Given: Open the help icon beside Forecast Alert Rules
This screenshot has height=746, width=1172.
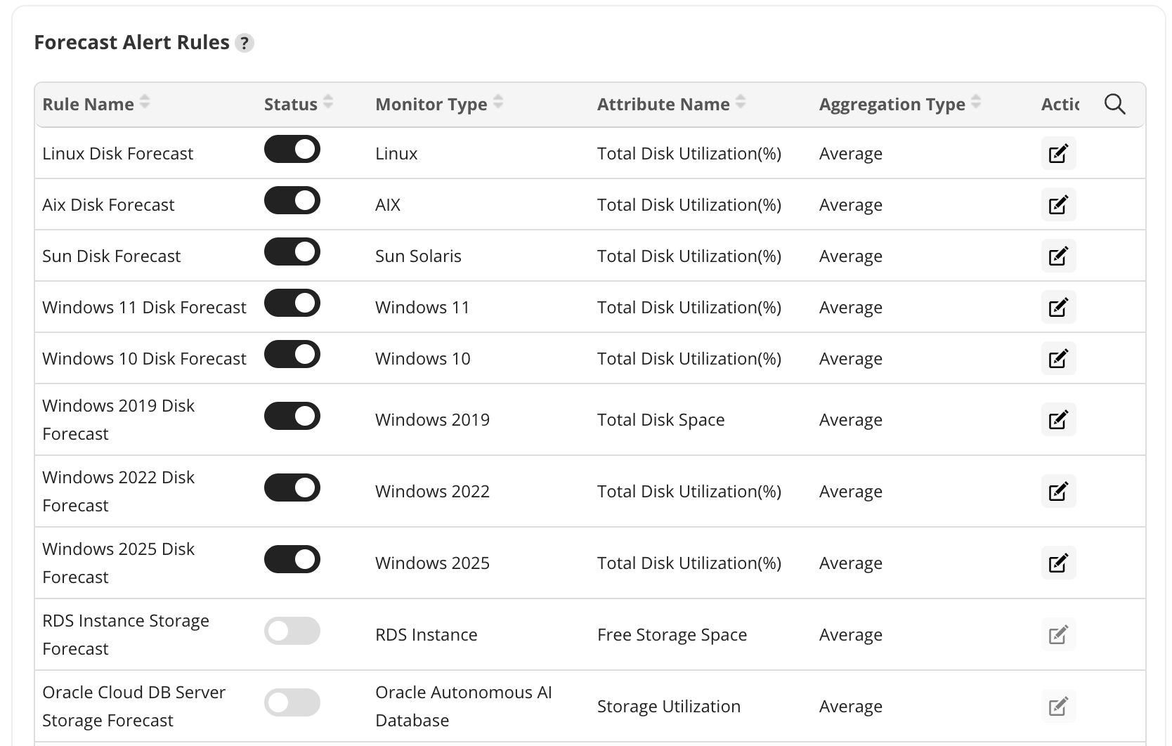Looking at the screenshot, I should tap(244, 43).
